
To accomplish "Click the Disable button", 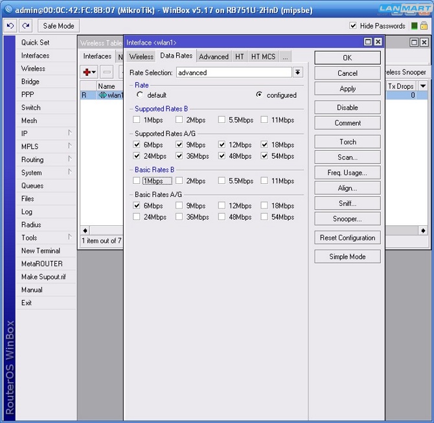I will pos(347,108).
